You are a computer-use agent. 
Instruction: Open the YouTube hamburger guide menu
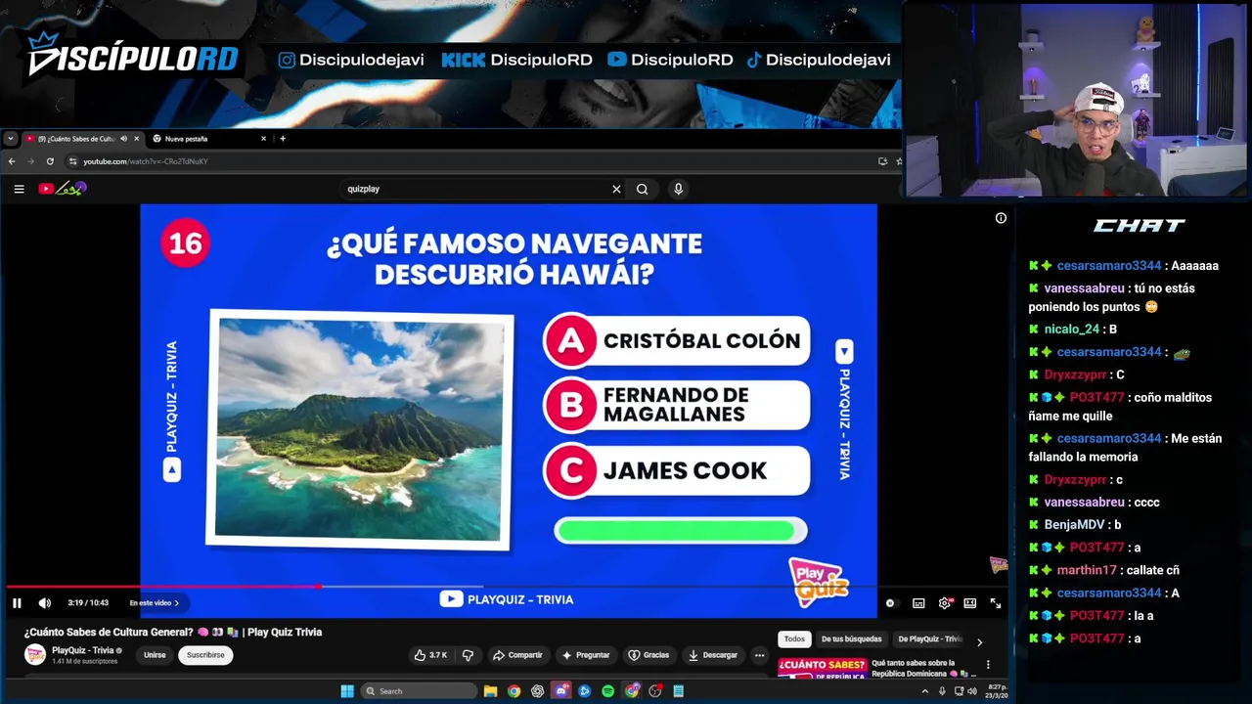(19, 189)
